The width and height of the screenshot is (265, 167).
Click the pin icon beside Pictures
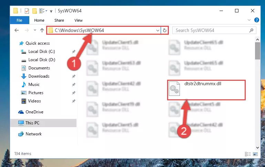pyautogui.click(x=73, y=93)
